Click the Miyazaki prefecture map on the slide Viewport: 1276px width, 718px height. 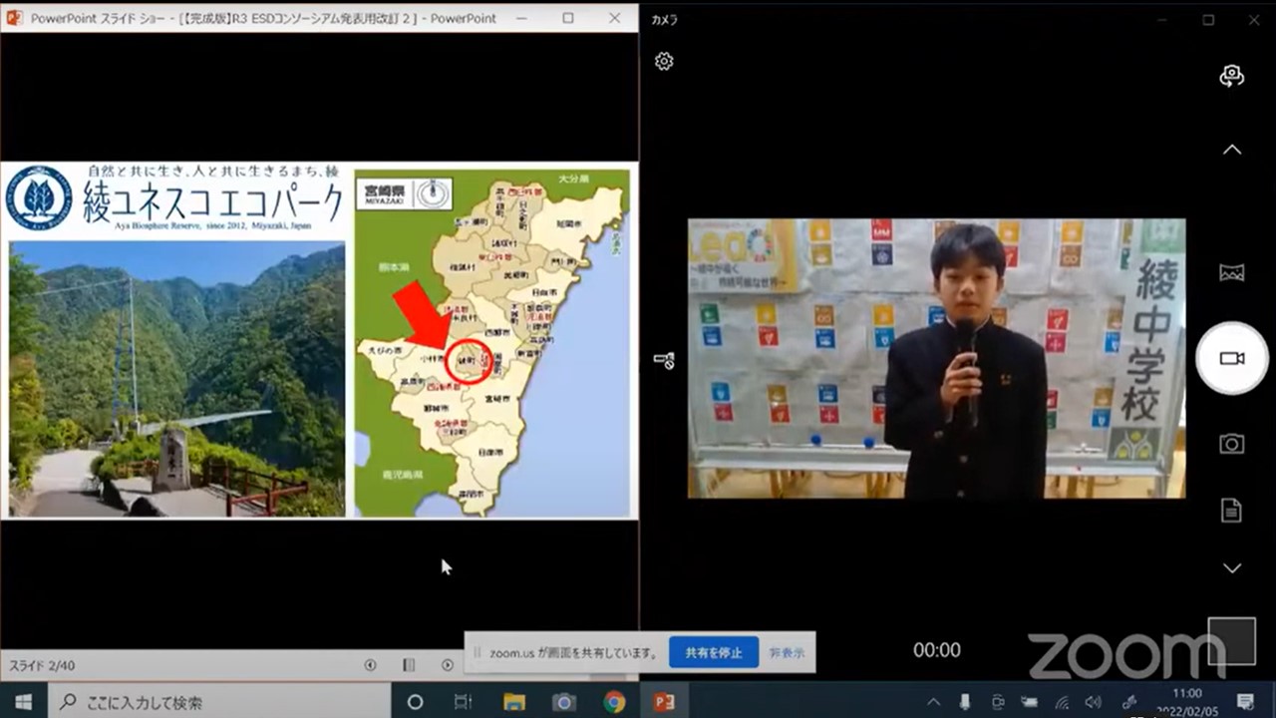pyautogui.click(x=492, y=342)
